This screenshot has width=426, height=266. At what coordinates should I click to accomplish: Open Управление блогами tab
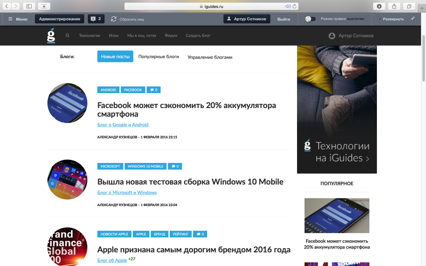coord(210,57)
